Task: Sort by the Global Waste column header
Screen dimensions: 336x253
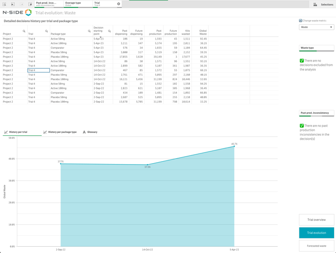Action: (202, 32)
